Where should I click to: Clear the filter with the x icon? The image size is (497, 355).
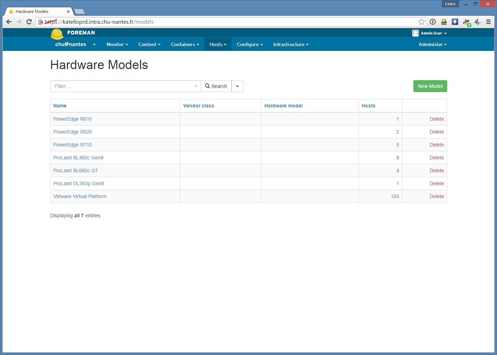coord(196,86)
